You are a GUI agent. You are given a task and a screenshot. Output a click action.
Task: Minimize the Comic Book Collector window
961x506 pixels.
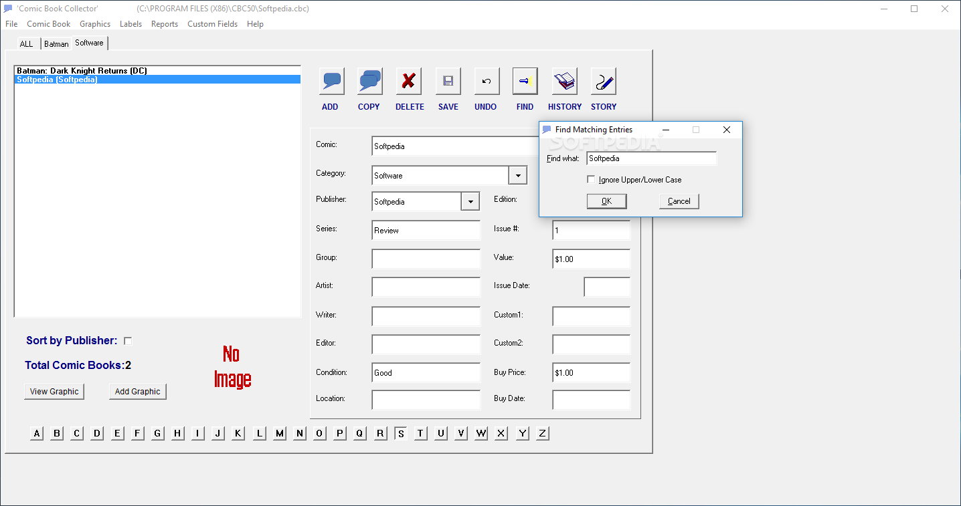click(x=883, y=9)
